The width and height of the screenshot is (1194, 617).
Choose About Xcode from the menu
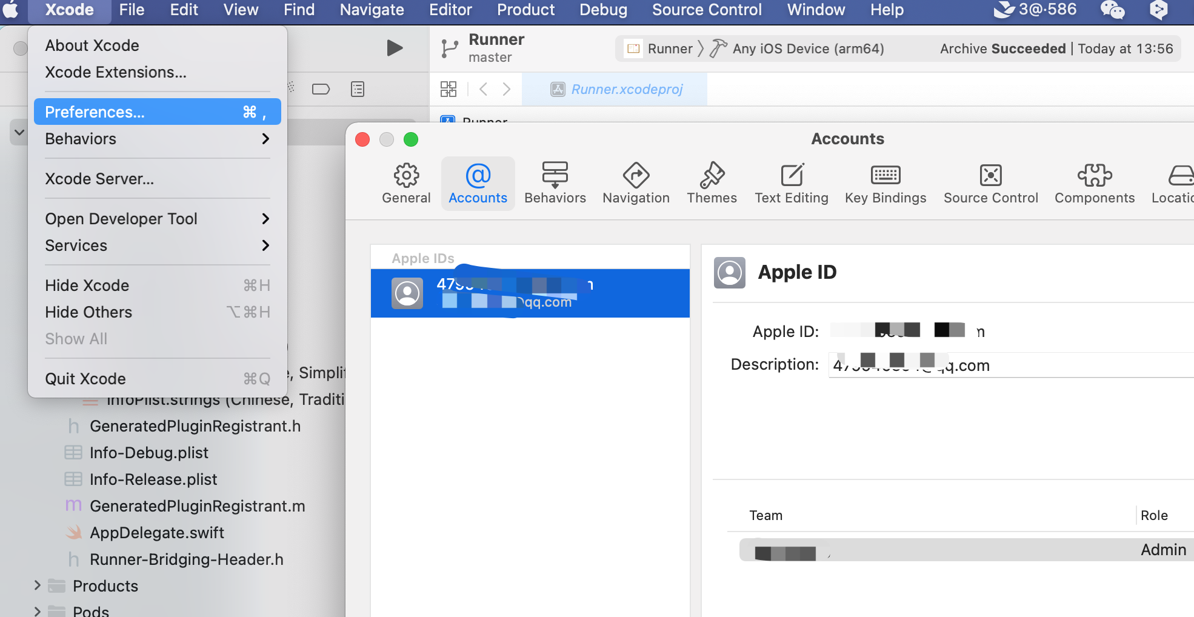click(158, 45)
